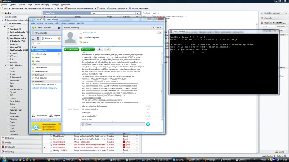
Task: Click Odpovědět in eM Client toolbar
Action: click(x=18, y=9)
